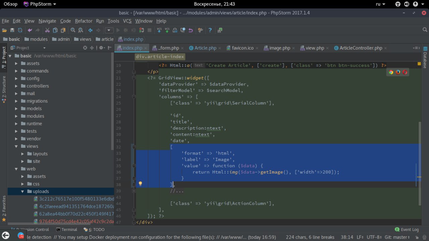Open the editor tabs overflow list
The image size is (429, 241).
tap(416, 48)
